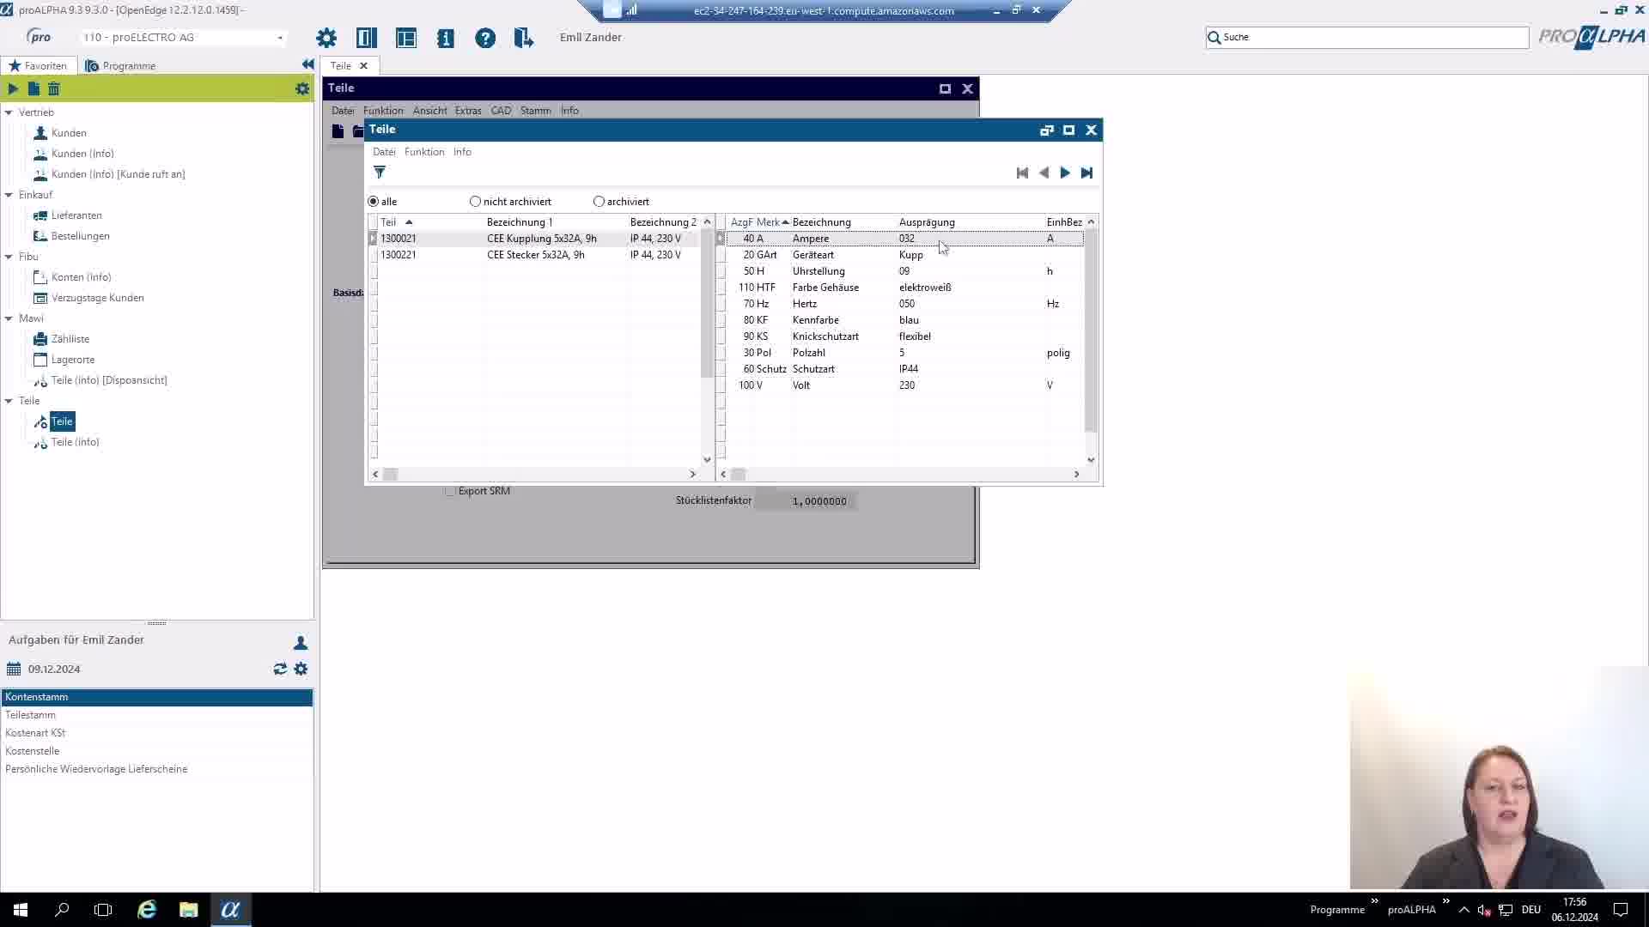Image resolution: width=1649 pixels, height=927 pixels.
Task: Jump to last record navigation arrow
Action: click(x=1086, y=173)
